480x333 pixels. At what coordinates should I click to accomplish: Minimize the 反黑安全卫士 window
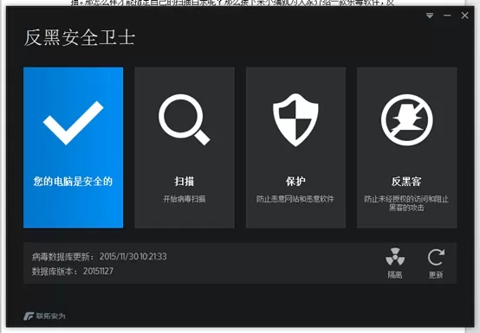point(447,16)
